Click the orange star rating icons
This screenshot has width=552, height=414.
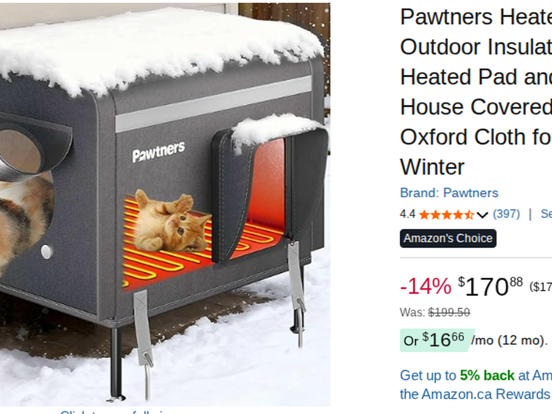(446, 214)
